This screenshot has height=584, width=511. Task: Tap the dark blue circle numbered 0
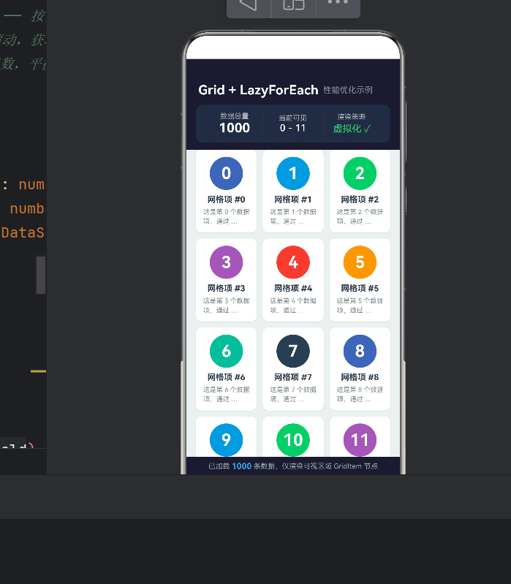(x=226, y=173)
